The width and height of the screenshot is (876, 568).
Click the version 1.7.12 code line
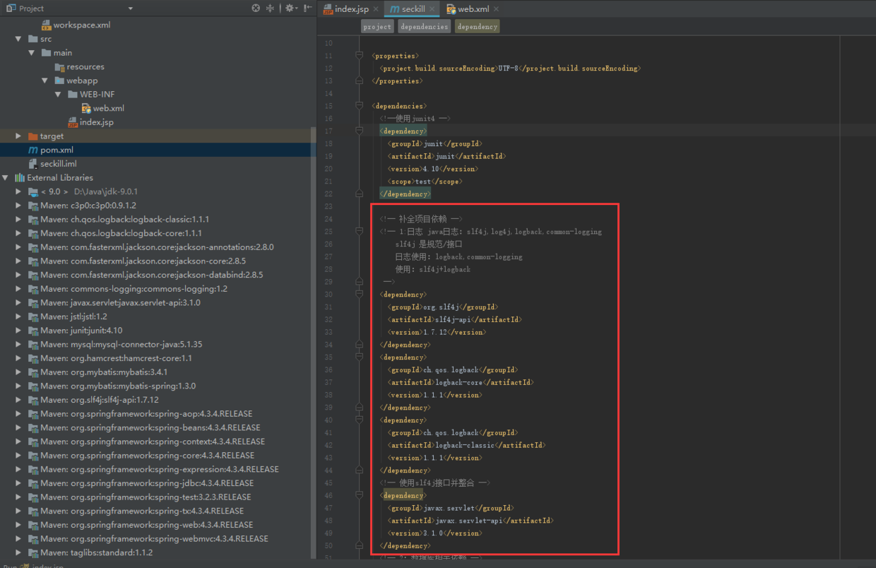(x=437, y=332)
